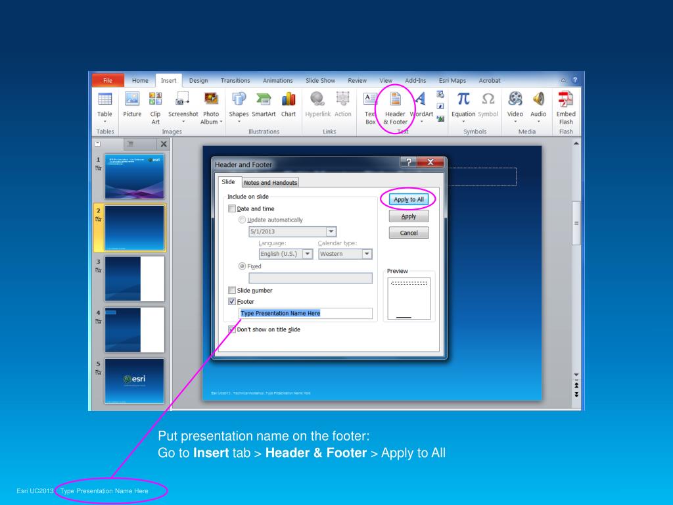The image size is (673, 505).
Task: Enable the Slide number checkbox
Action: click(232, 290)
